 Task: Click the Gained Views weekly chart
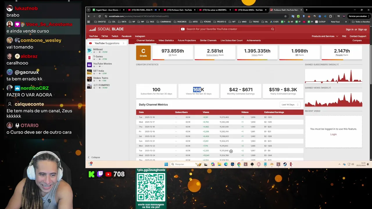point(333,99)
